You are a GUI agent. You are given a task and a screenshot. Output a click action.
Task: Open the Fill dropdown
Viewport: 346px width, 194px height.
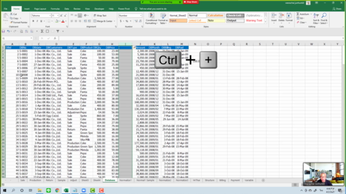(301, 18)
